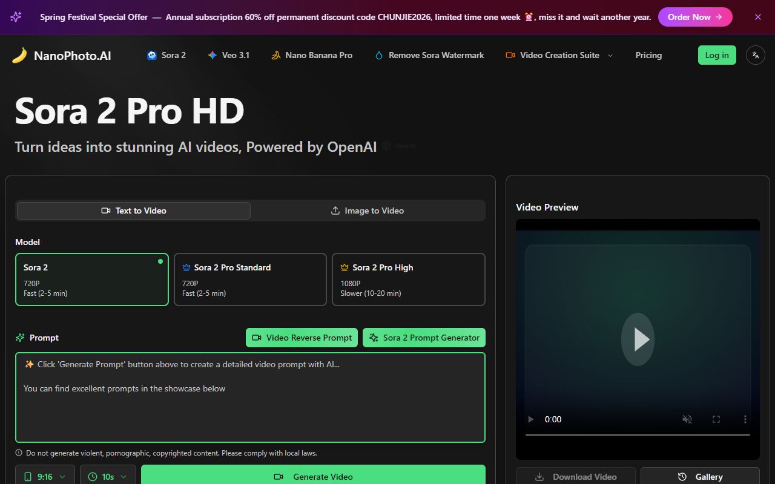This screenshot has height=484, width=775.
Task: Open the 10s duration dropdown
Action: click(x=108, y=477)
